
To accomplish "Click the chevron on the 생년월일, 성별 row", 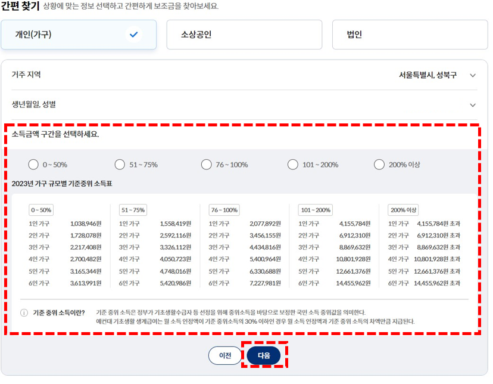I will pyautogui.click(x=473, y=105).
